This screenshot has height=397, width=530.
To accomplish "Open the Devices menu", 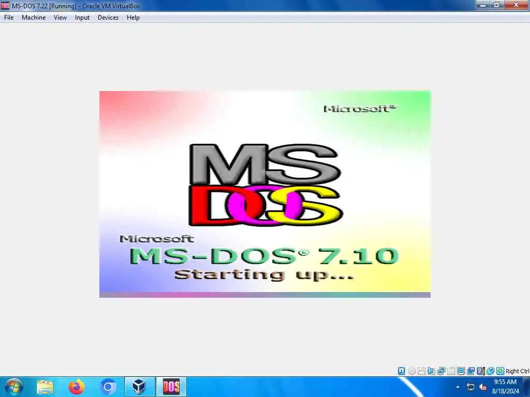I will tap(108, 18).
